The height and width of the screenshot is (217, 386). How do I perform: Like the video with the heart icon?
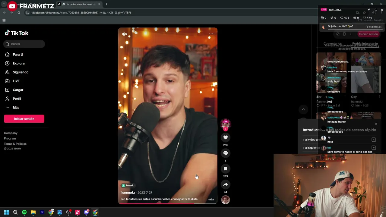[225, 137]
